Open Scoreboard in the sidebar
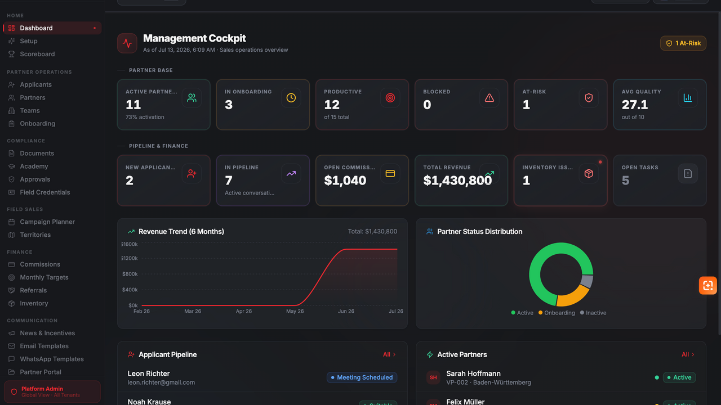 (x=52, y=54)
